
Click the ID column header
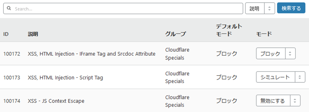(x=6, y=34)
